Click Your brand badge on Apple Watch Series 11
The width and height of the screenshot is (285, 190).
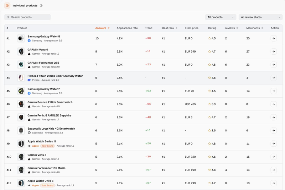tap(47, 146)
